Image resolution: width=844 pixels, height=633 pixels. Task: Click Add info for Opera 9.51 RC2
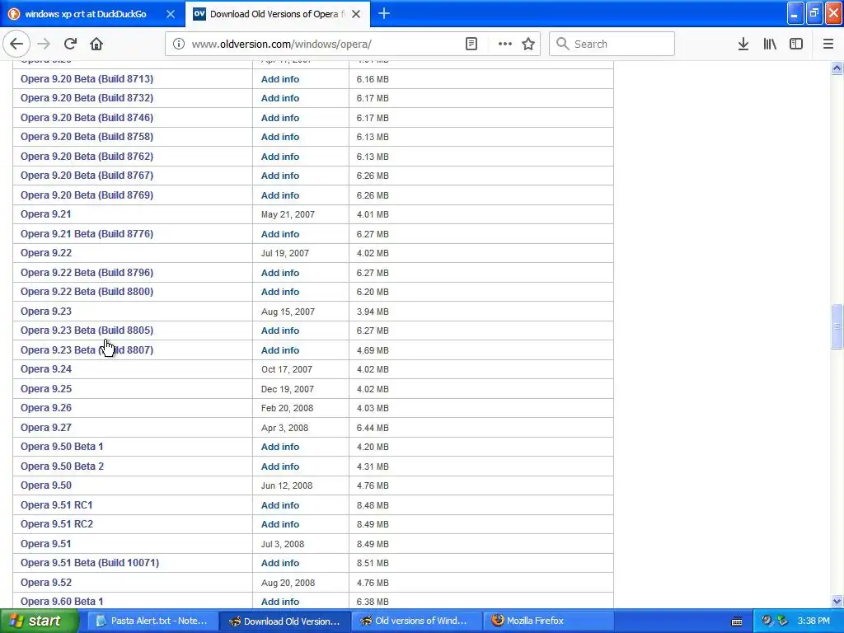tap(280, 524)
